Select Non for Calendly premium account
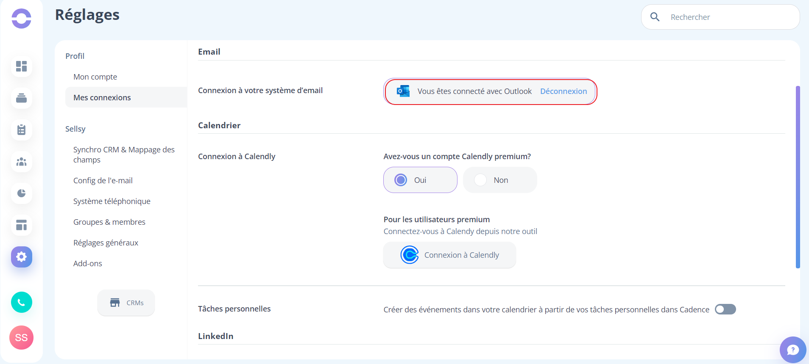Viewport: 809px width, 364px height. pyautogui.click(x=500, y=180)
